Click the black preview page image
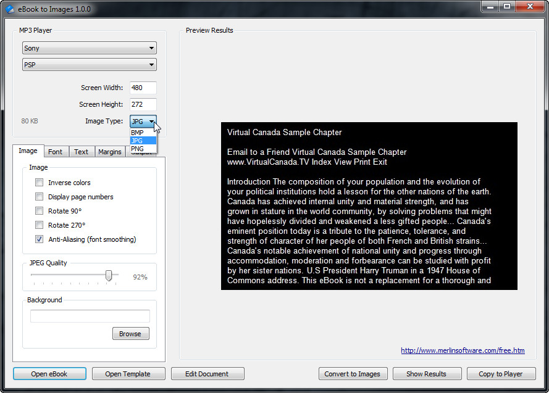The height and width of the screenshot is (393, 549). coord(369,206)
